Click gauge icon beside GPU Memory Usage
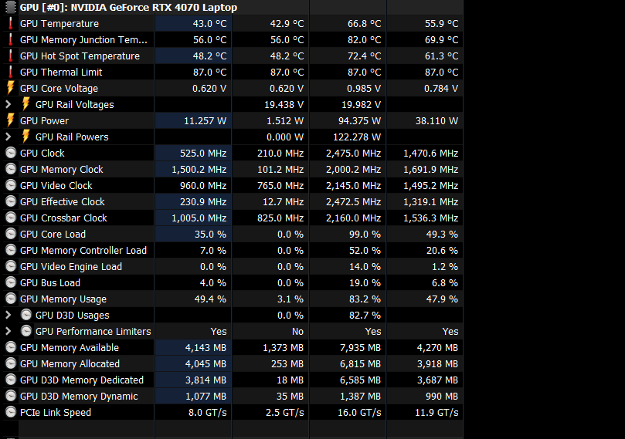 (11, 299)
